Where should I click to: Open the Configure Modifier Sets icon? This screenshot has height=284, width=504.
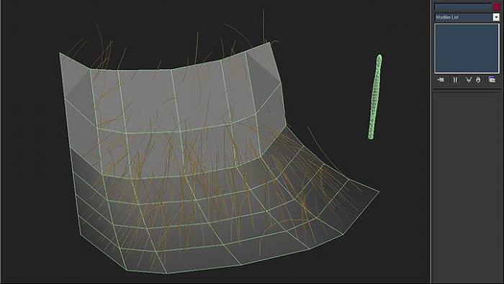[x=492, y=79]
